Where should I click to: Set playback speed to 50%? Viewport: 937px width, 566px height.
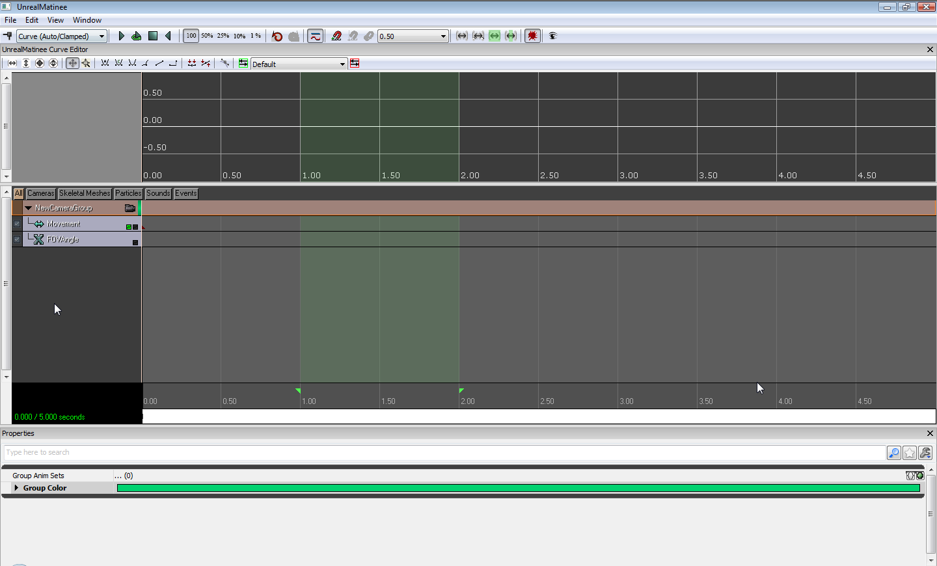[x=207, y=36]
